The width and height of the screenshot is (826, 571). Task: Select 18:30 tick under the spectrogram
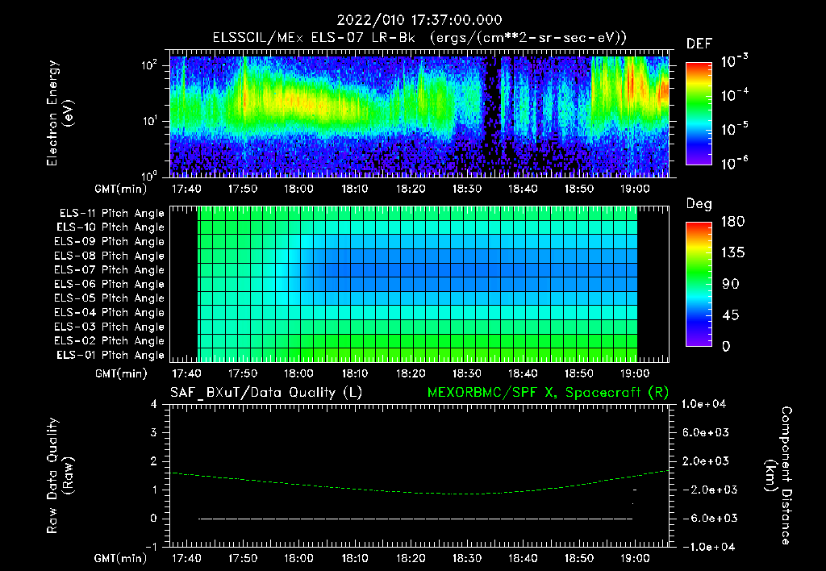pyautogui.click(x=467, y=189)
